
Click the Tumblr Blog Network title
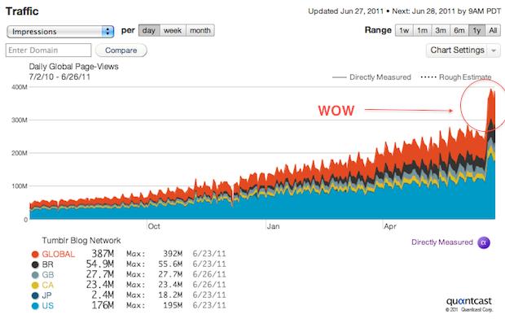(81, 240)
